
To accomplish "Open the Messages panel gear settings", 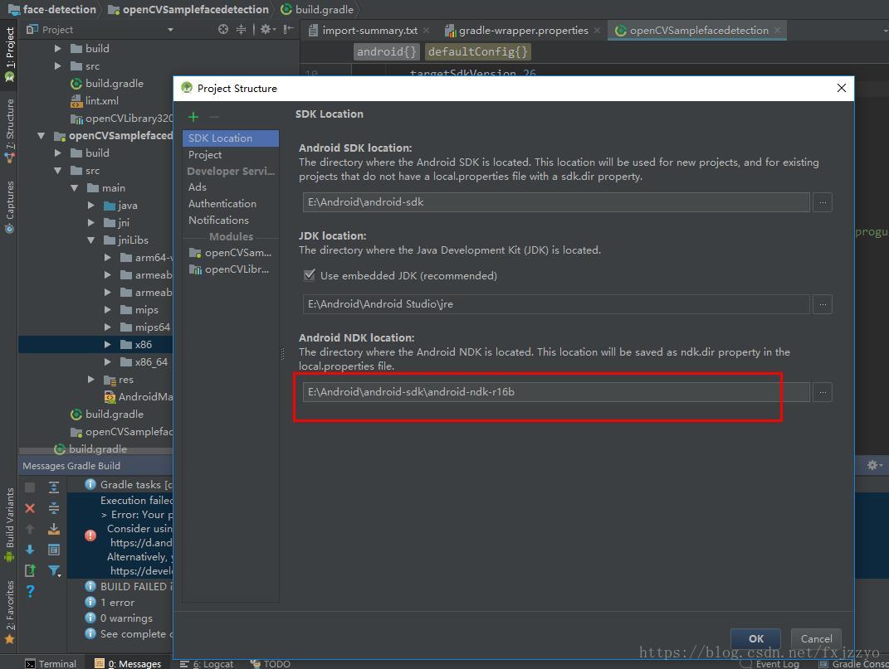I will coord(874,465).
